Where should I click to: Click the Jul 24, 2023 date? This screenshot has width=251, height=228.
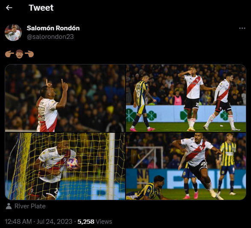(x=55, y=222)
